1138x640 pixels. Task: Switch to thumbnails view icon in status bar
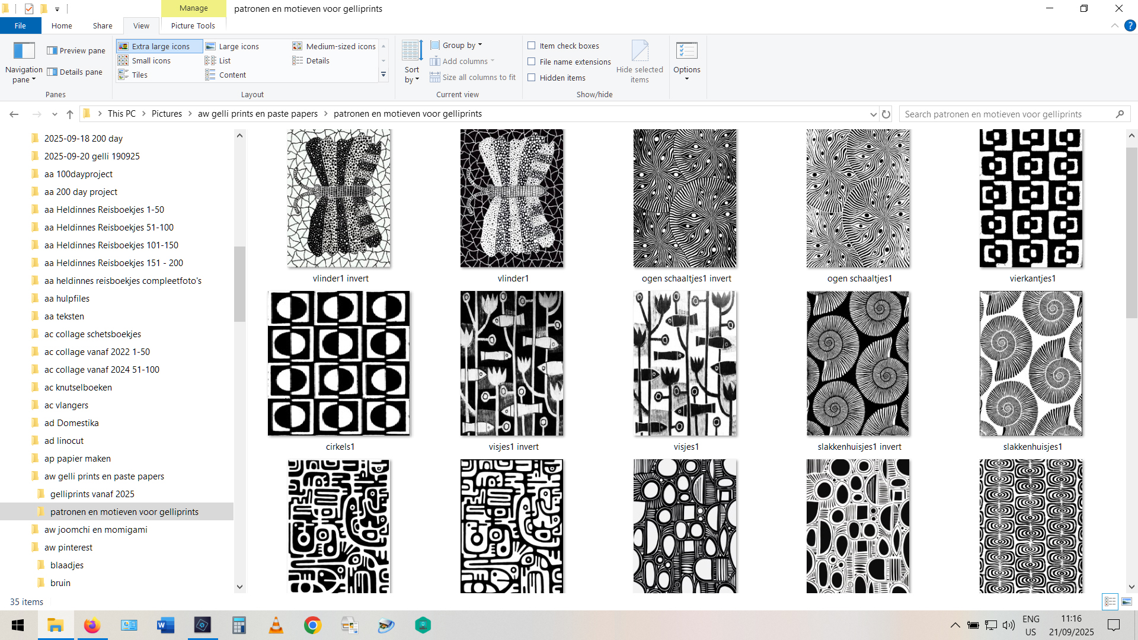point(1126,601)
